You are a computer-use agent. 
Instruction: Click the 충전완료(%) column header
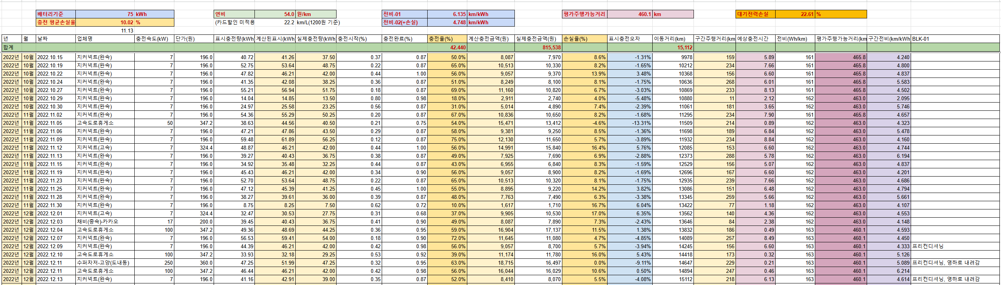pos(404,39)
